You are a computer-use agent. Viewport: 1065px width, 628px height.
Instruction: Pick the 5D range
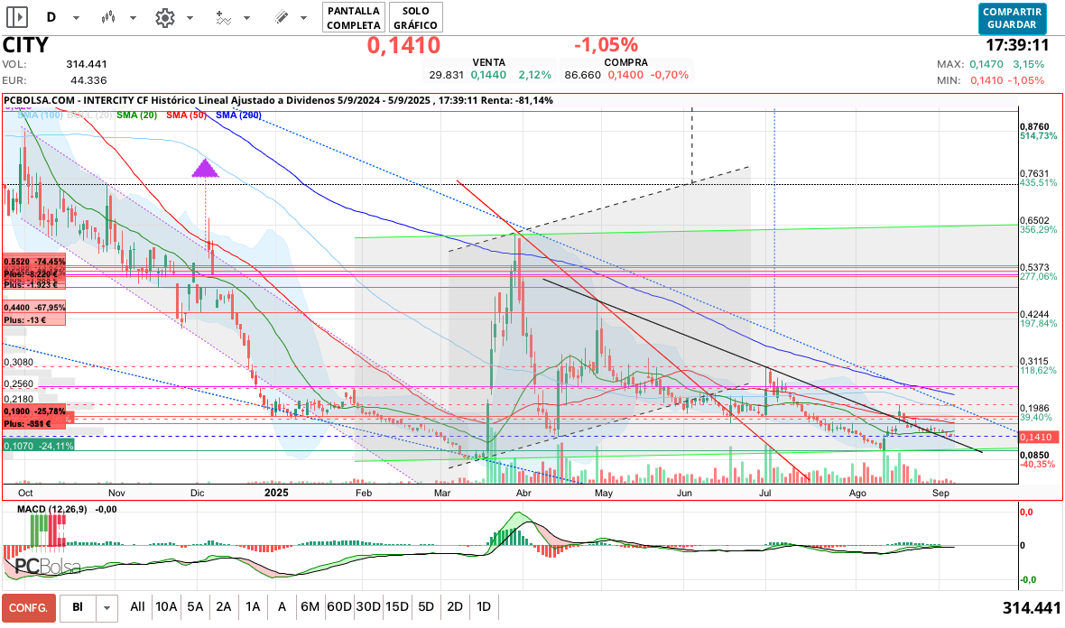426,607
